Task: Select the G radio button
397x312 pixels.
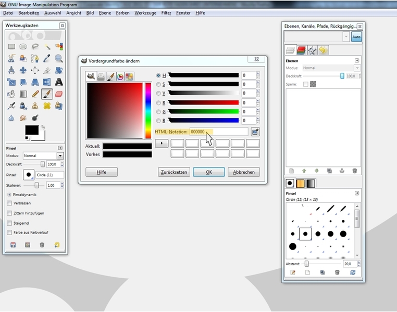Action: coord(158,112)
